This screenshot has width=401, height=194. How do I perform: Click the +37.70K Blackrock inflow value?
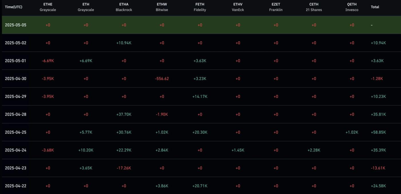tap(124, 114)
